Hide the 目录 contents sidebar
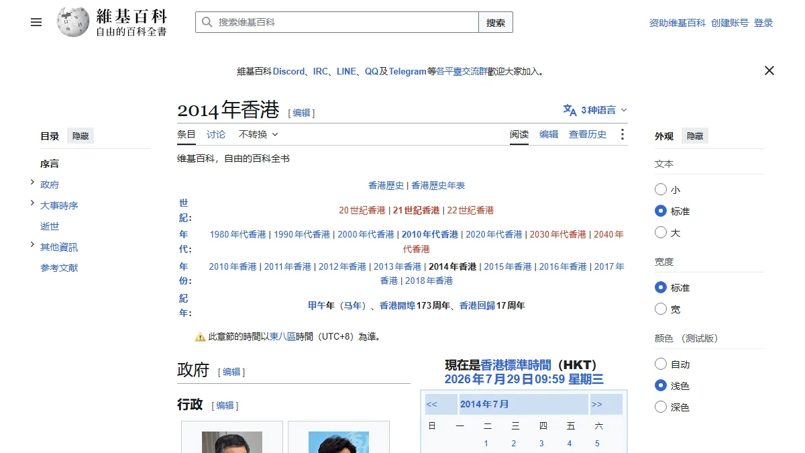This screenshot has height=453, width=805. (80, 136)
